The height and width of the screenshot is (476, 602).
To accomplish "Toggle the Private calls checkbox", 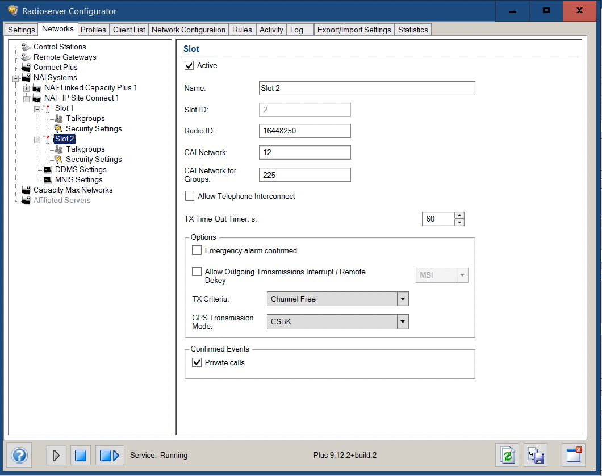I will (197, 363).
